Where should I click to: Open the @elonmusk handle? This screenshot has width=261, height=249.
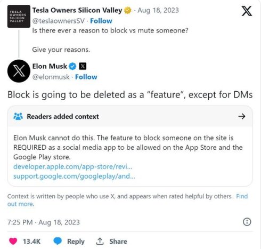coord(51,77)
